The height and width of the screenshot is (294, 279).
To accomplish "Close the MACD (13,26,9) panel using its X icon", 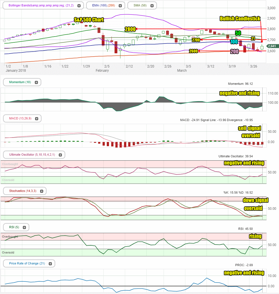I will coord(37,119).
